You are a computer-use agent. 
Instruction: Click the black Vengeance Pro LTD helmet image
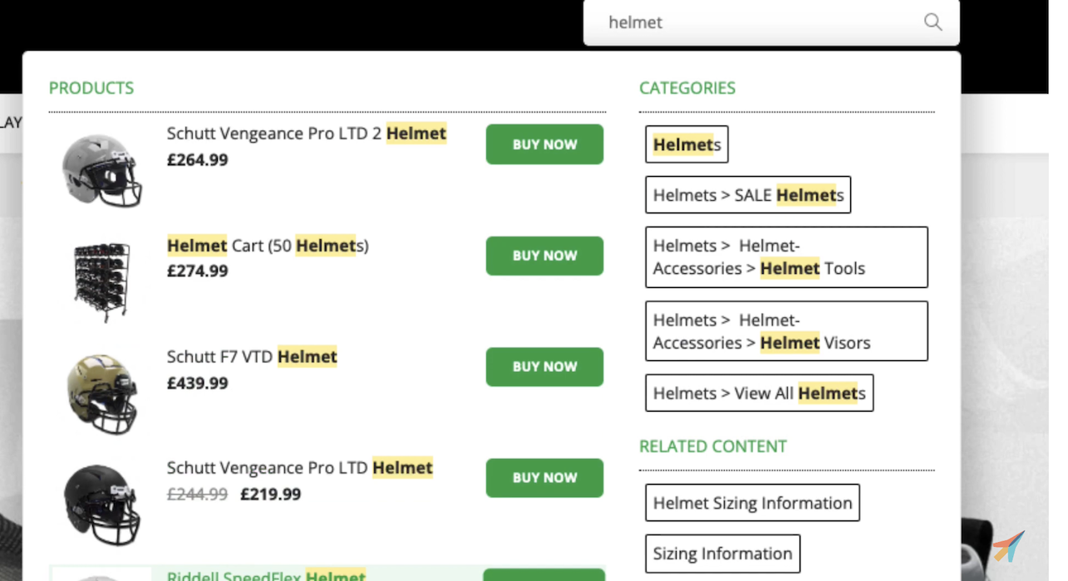pyautogui.click(x=101, y=505)
